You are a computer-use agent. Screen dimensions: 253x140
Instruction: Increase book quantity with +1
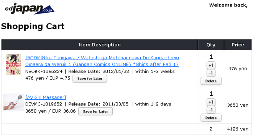211,66
